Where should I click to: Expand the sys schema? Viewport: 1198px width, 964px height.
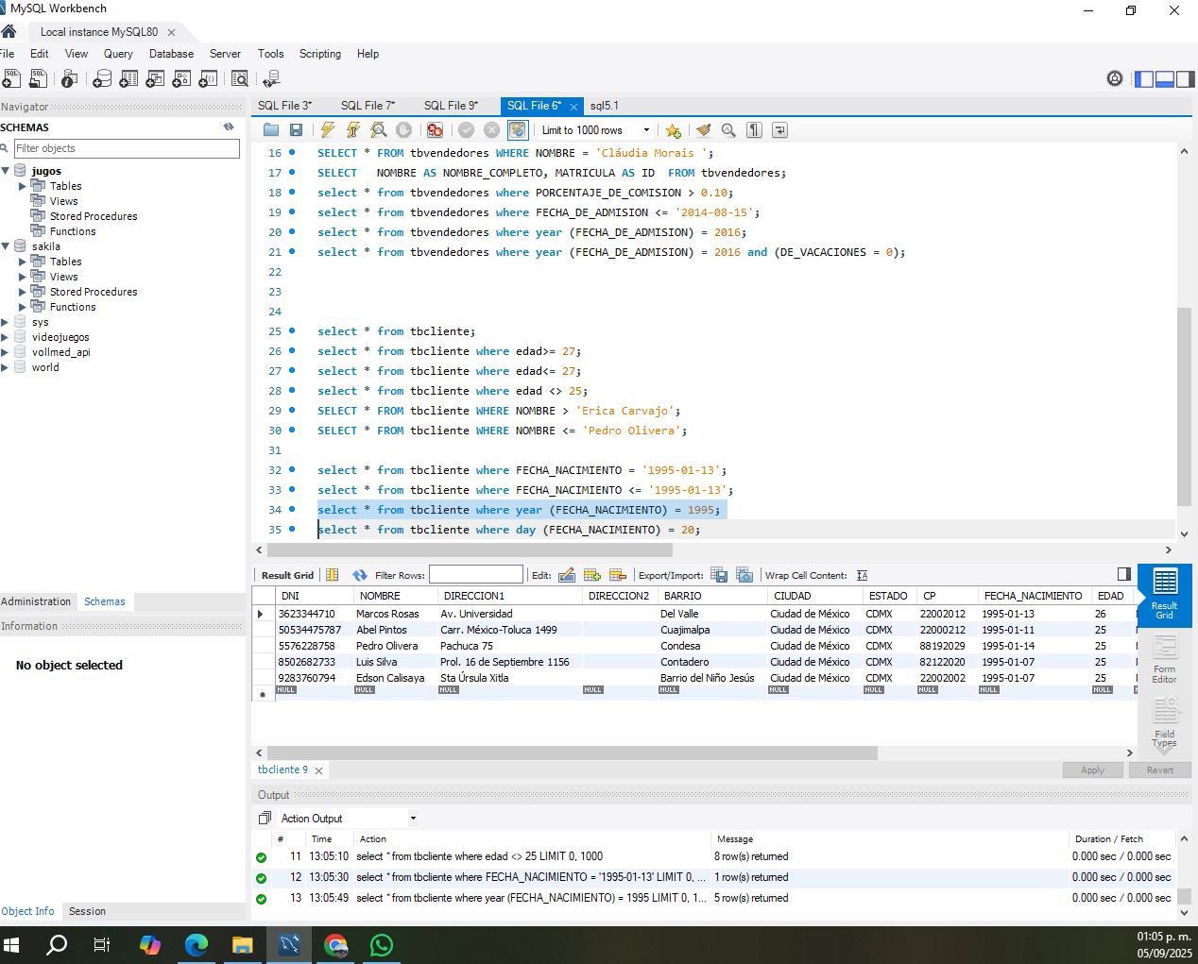pyautogui.click(x=6, y=322)
